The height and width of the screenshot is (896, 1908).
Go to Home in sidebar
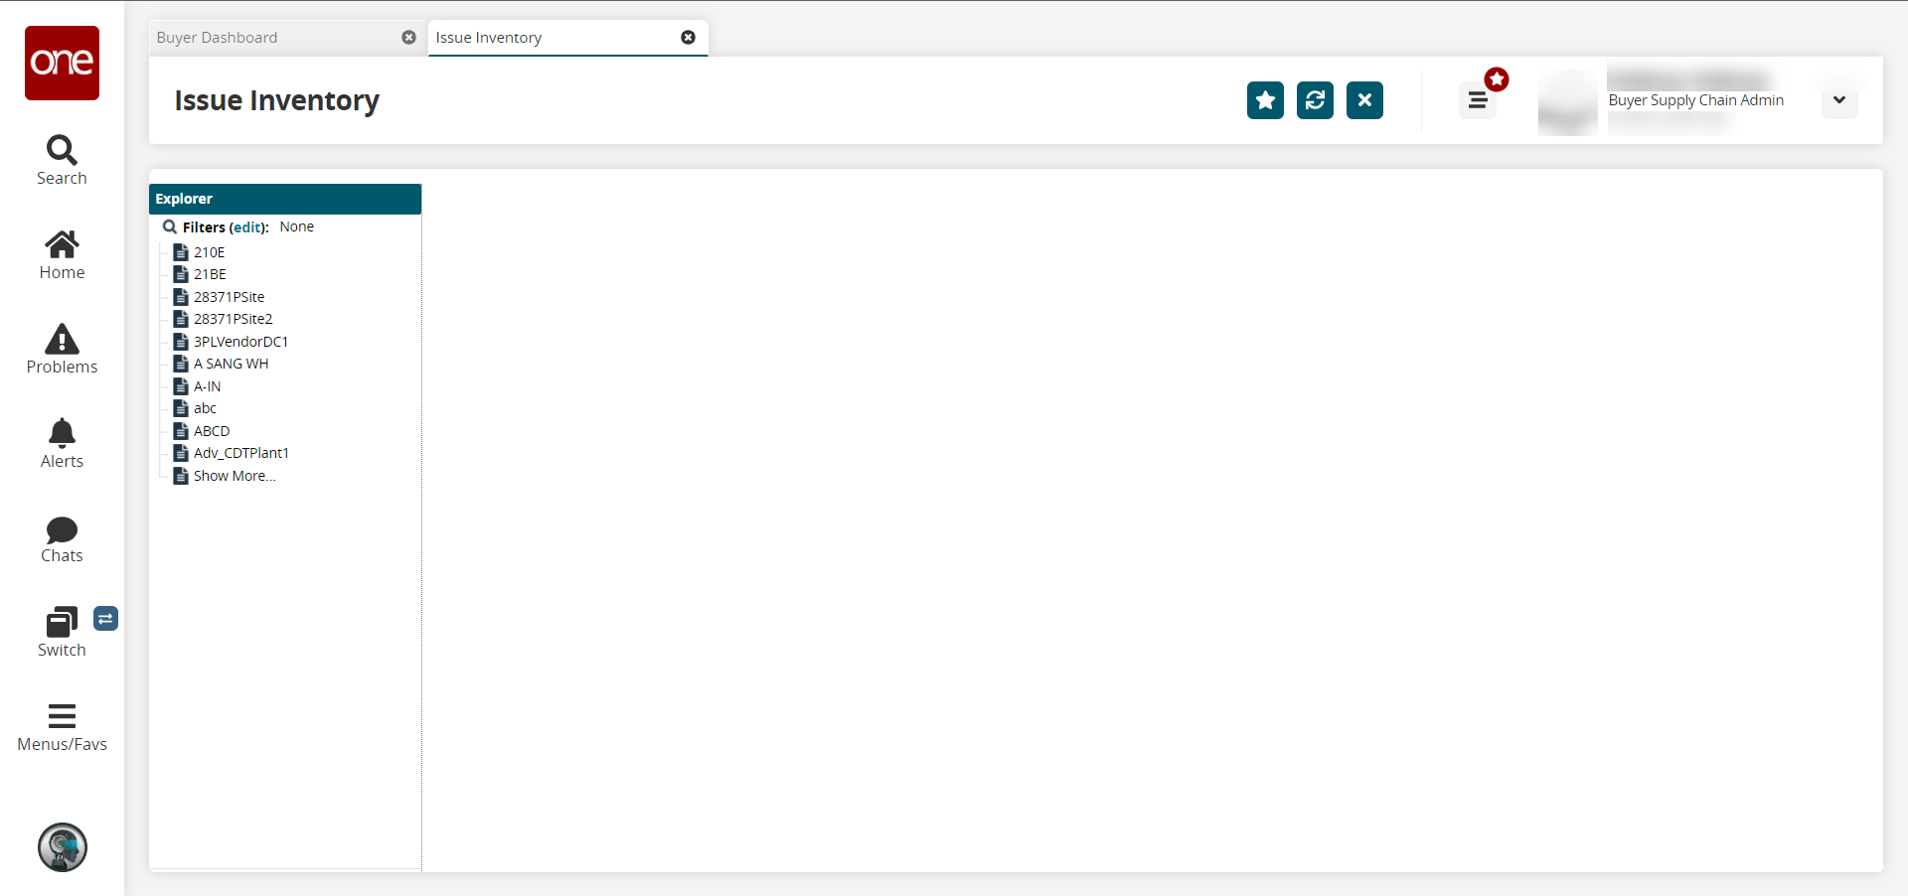[62, 255]
